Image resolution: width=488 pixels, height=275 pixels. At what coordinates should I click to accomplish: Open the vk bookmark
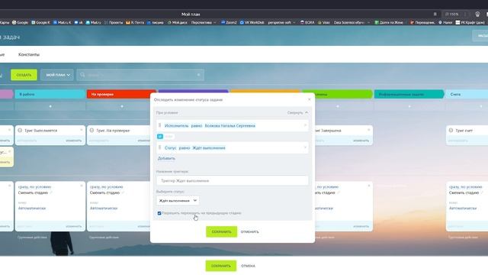(79, 22)
